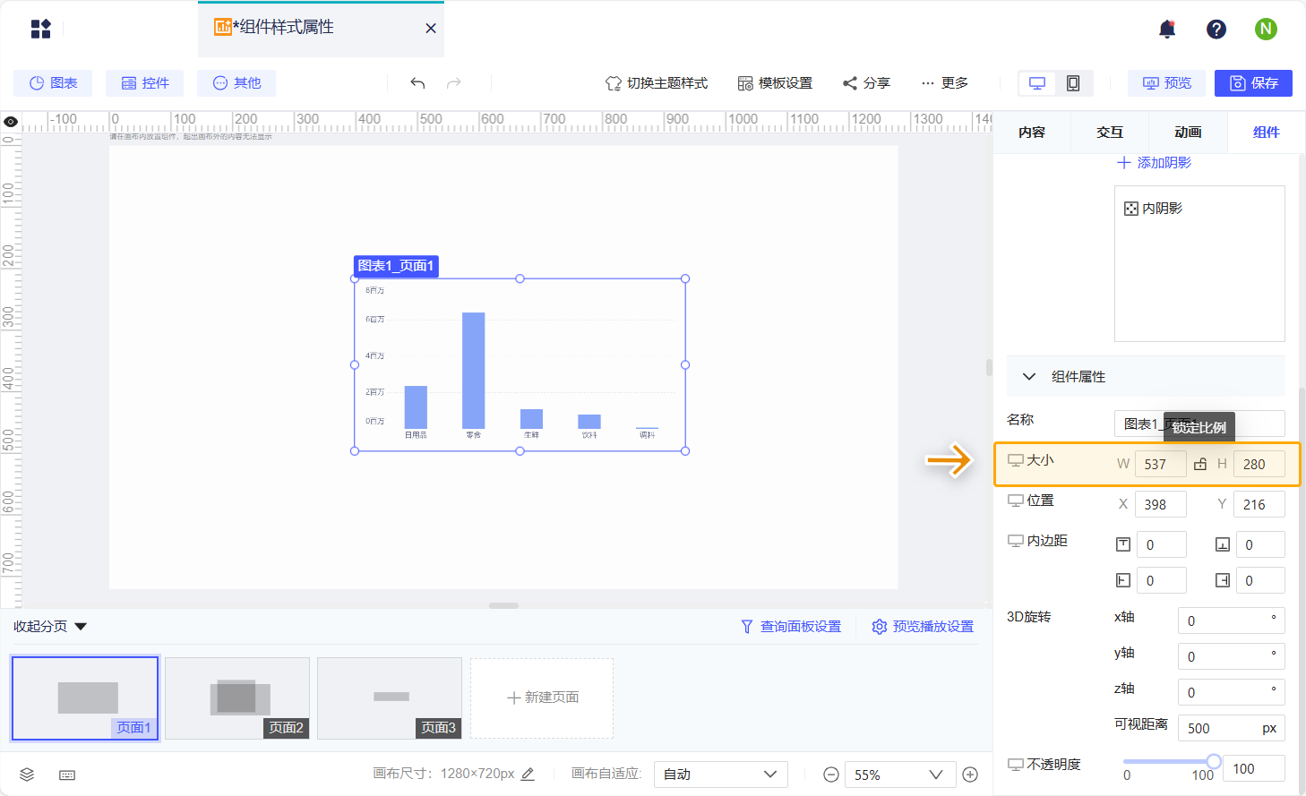
Task: Click the z轴 rotation input
Action: pos(1232,692)
